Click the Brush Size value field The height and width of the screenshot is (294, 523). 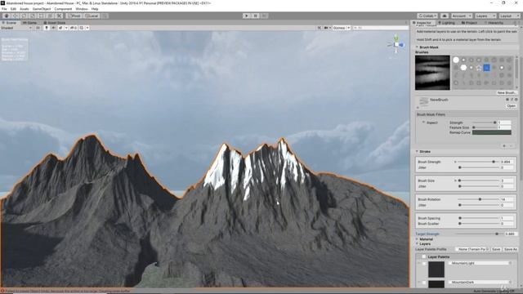(507, 180)
